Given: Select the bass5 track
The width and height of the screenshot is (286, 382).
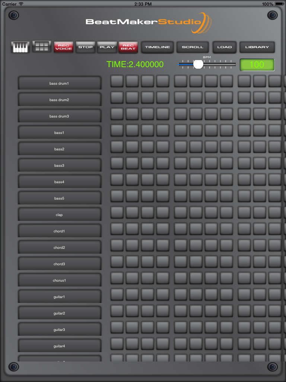Looking at the screenshot, I should (x=59, y=198).
